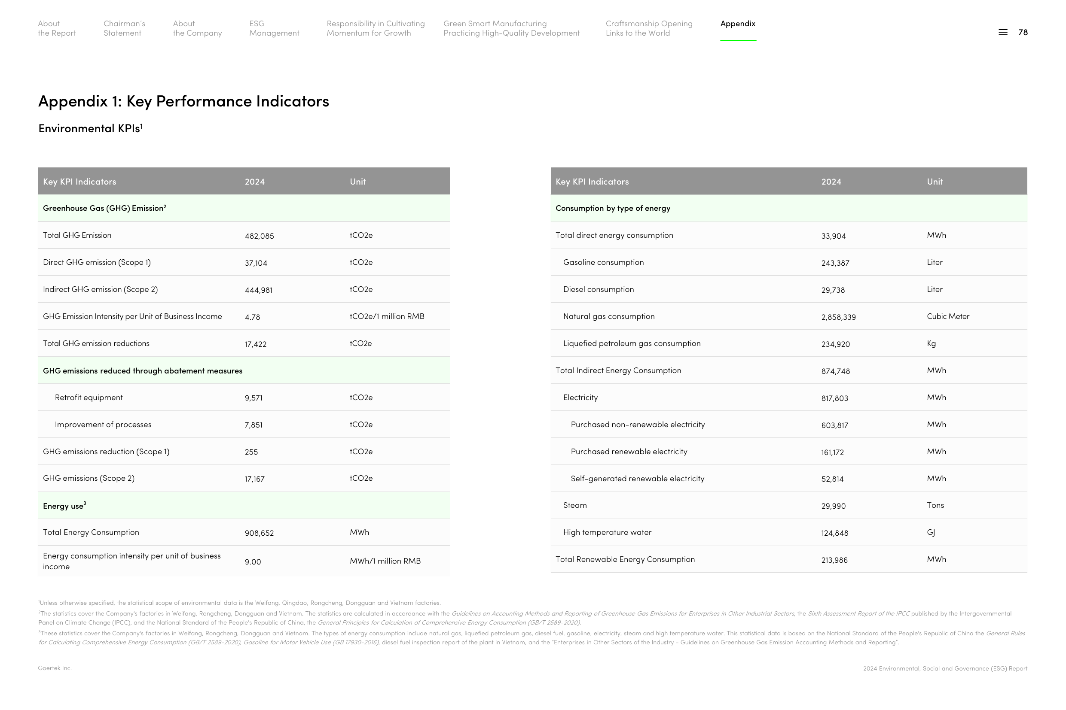
Task: Select the value 9,571
Action: point(254,398)
